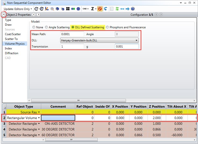Click the blue hexagon toolbar icon
This screenshot has width=198, height=144.
point(78,9)
